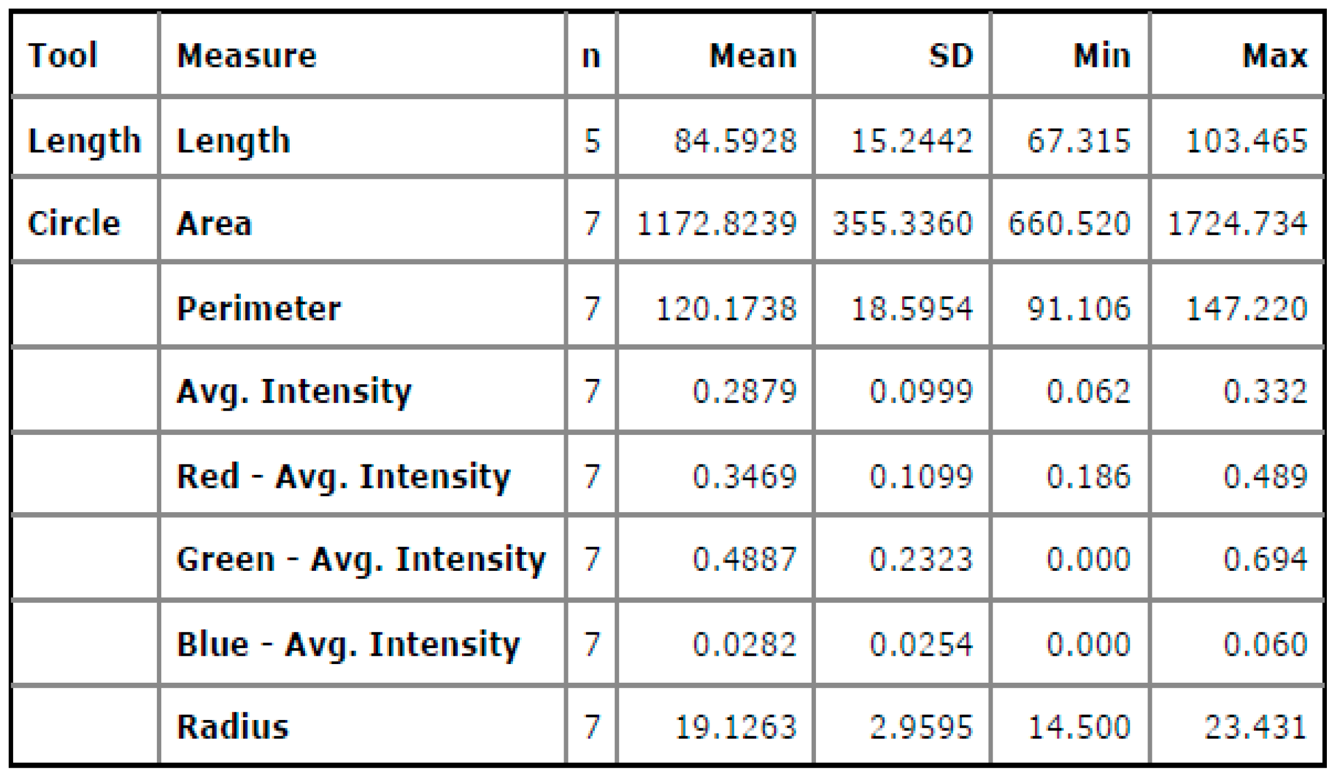
Task: Click the Area measure row label
Action: [x=215, y=223]
